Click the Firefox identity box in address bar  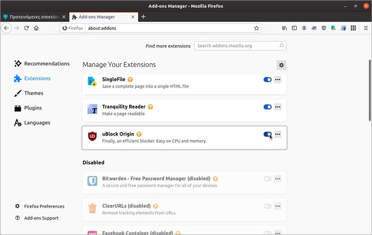click(73, 28)
